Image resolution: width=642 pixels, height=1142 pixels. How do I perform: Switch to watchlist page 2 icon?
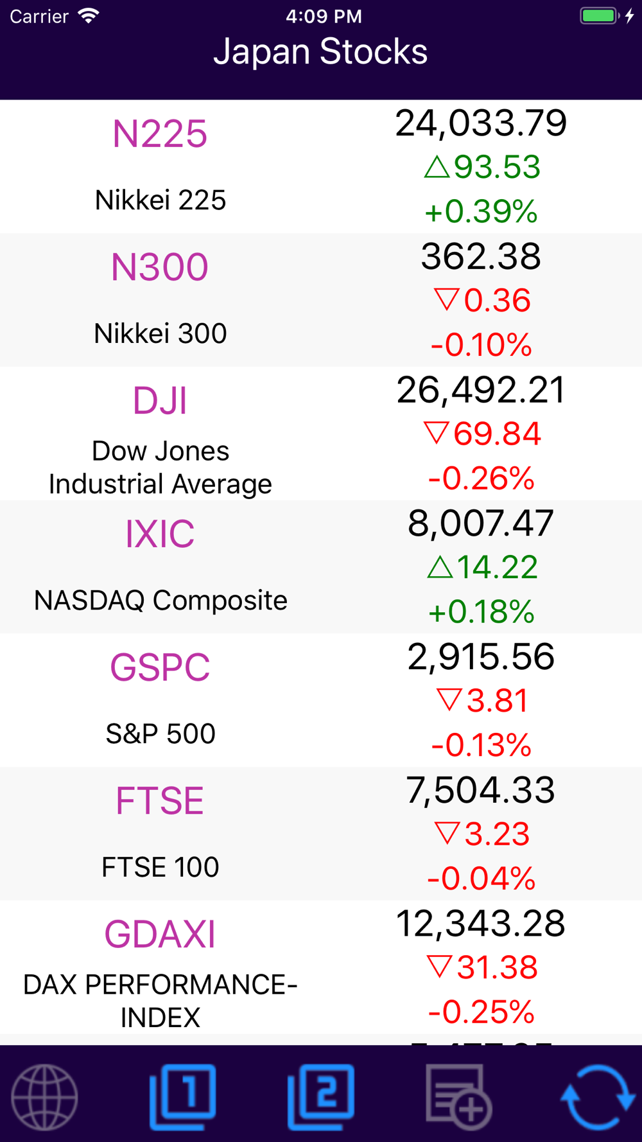[321, 1097]
